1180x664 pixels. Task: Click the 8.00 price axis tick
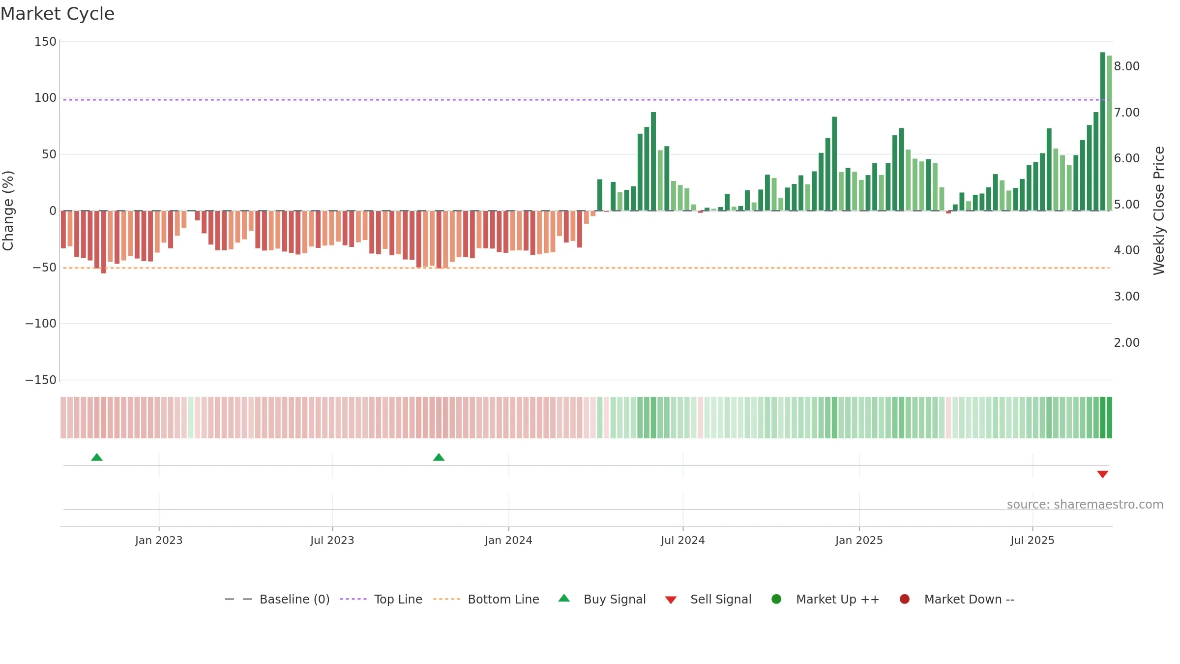[1127, 66]
